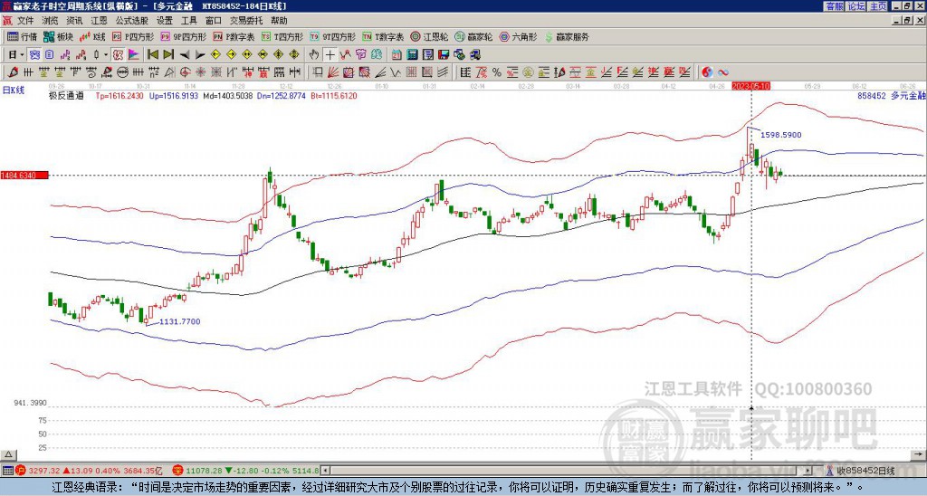Screen dimensions: 927x496
Task: Open the 9P四方形 tool
Action: point(183,36)
